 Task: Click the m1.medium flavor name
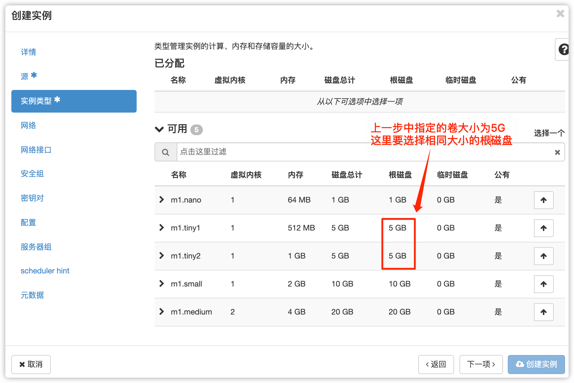192,312
